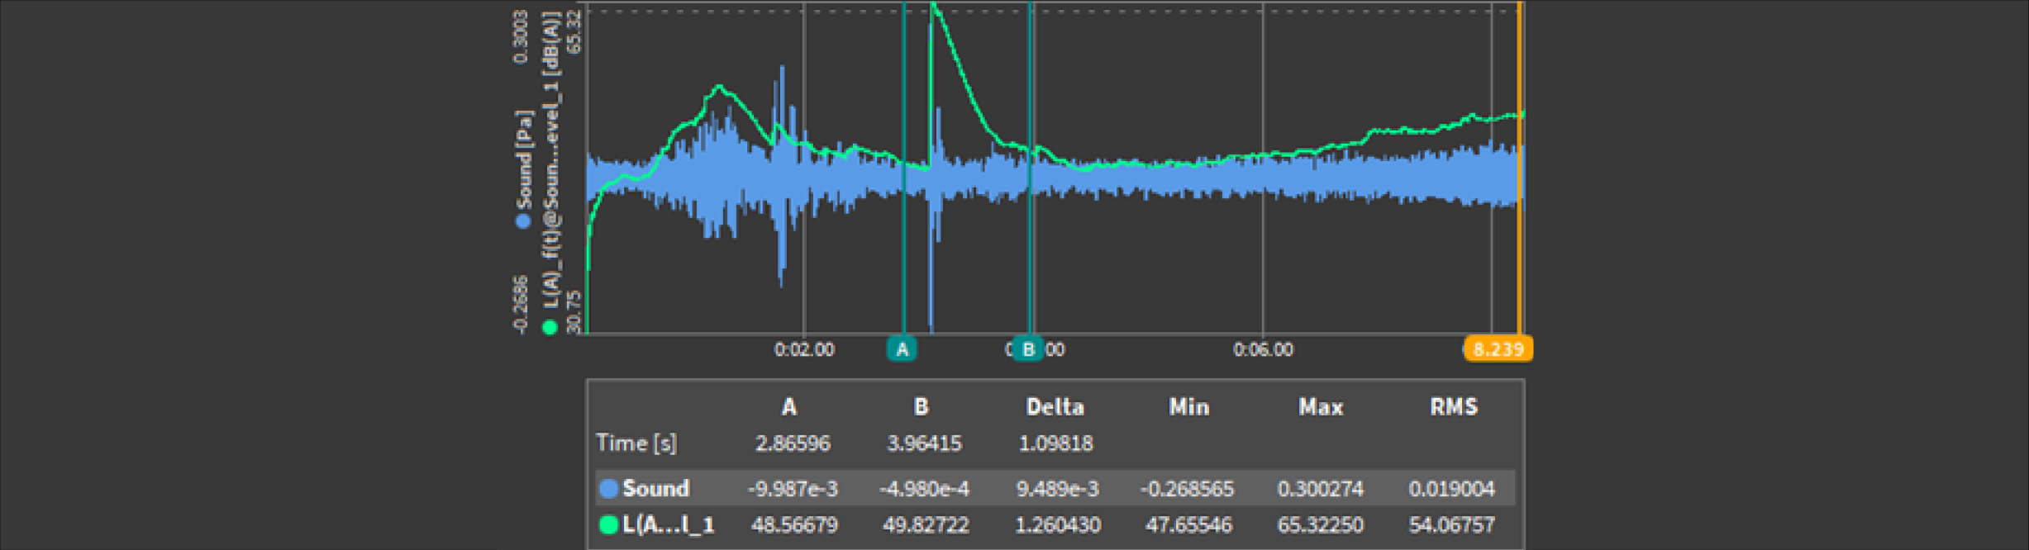Click blue Sound [Pa] legend dot beside the axis
Screen dimensions: 2029x550
point(523,221)
